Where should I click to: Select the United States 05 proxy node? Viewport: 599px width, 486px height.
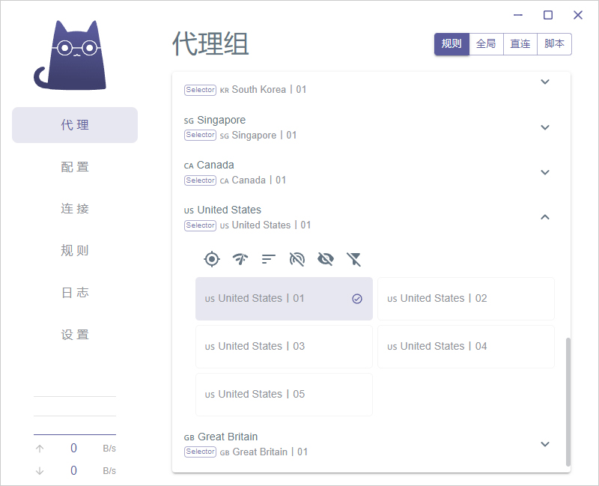point(284,395)
